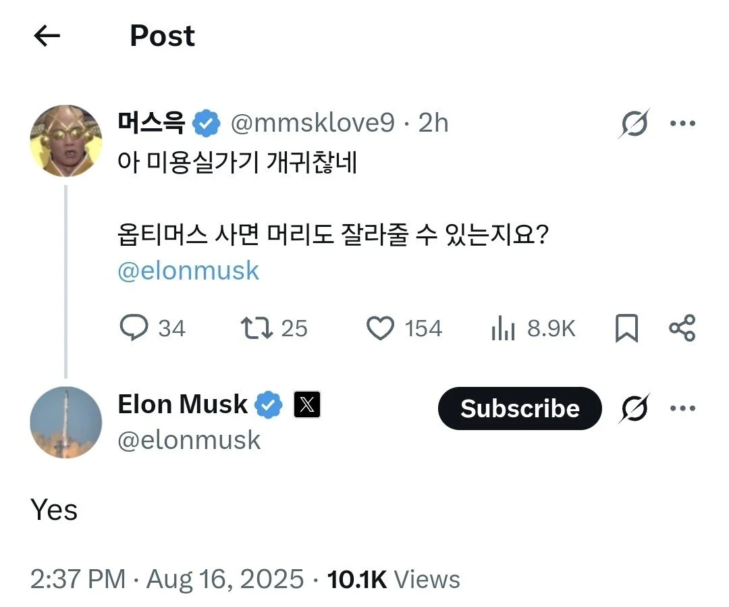
Task: Bookmark the 머스욱 post
Action: click(x=626, y=329)
